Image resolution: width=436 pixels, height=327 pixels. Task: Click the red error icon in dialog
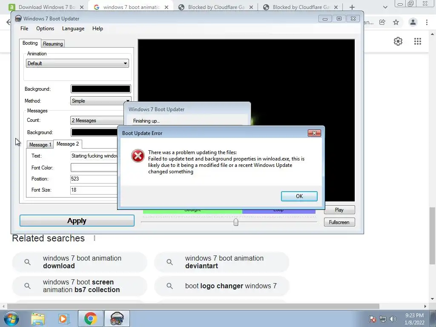pos(138,156)
